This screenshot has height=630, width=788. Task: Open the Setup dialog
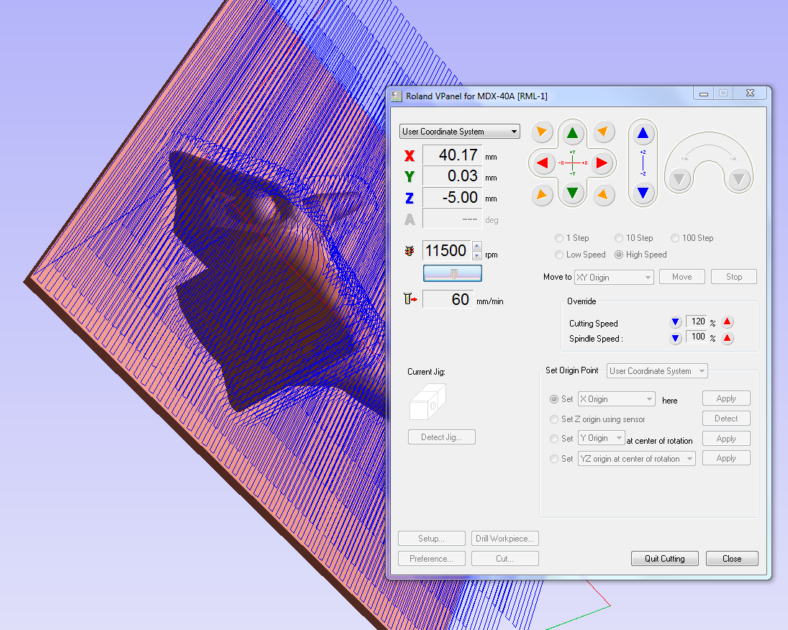click(432, 539)
